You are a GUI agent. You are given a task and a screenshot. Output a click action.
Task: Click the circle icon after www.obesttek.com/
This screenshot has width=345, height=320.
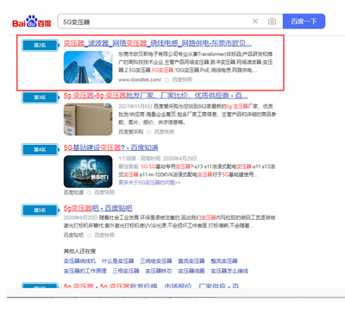(166, 80)
